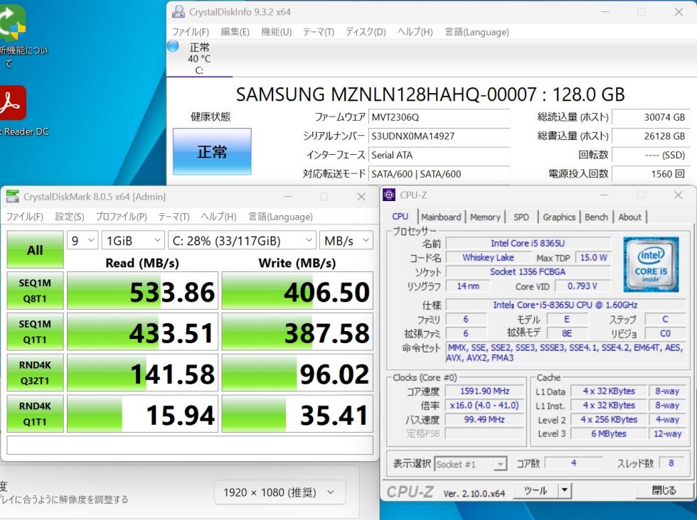Select the C: drive entry showing 40 °C

click(x=199, y=59)
